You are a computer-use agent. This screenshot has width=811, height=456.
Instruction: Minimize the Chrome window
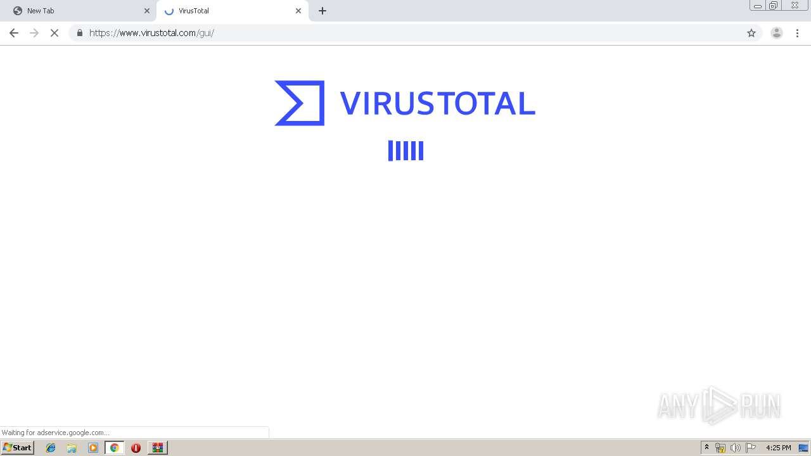[x=757, y=6]
